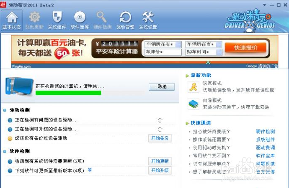The image size is (289, 188).
Task: Open 系统组件 quick link
Action: [266, 140]
